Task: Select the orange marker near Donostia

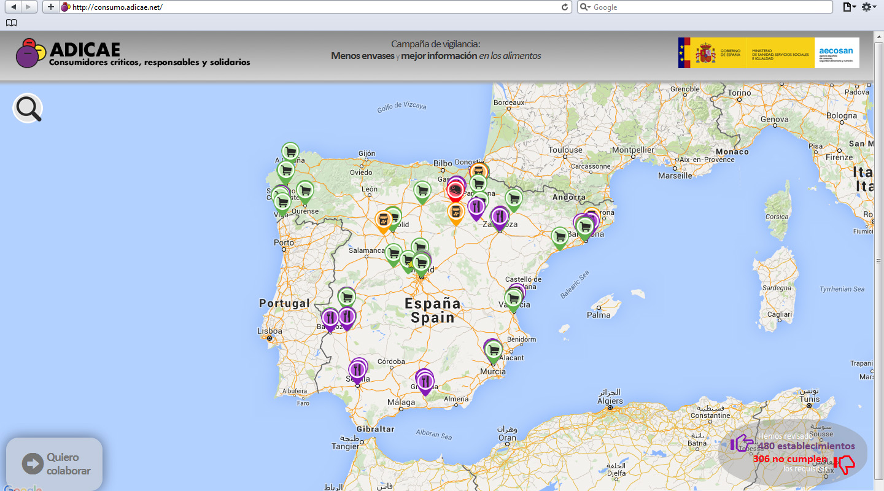Action: [479, 171]
